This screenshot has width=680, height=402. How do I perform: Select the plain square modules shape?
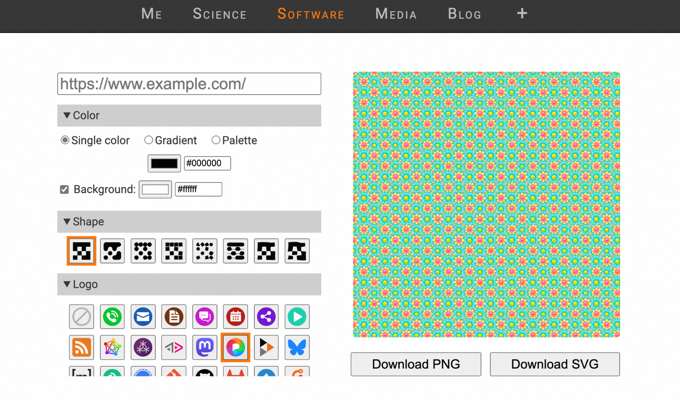click(81, 251)
